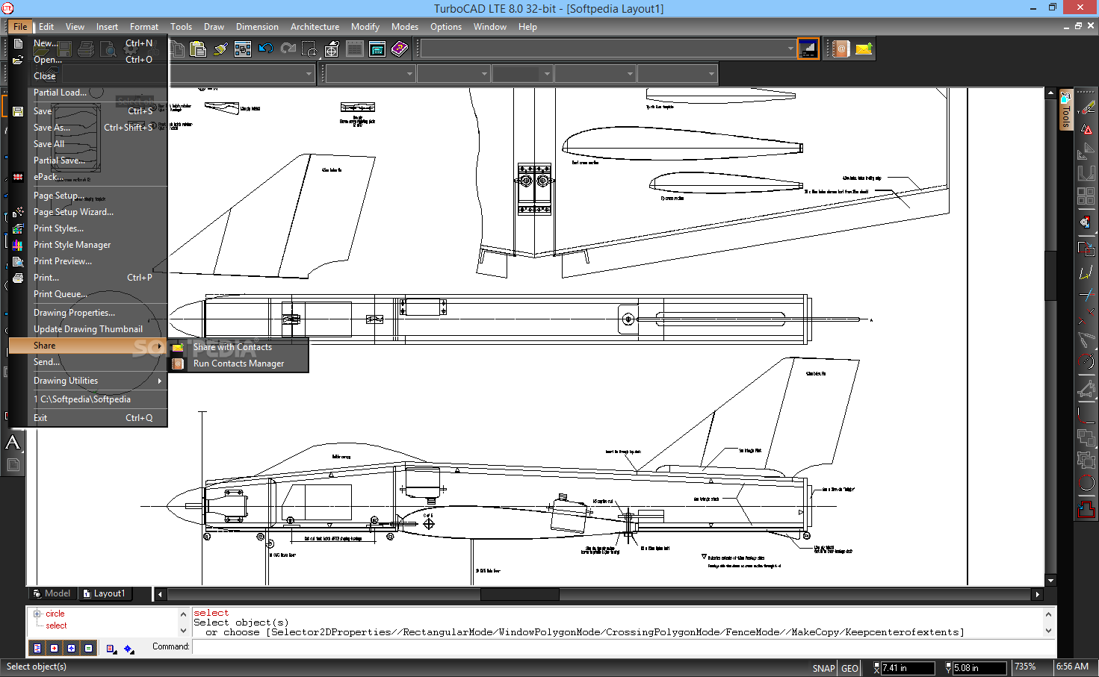Click the text tool 'A' icon
This screenshot has height=677, width=1099.
click(13, 443)
